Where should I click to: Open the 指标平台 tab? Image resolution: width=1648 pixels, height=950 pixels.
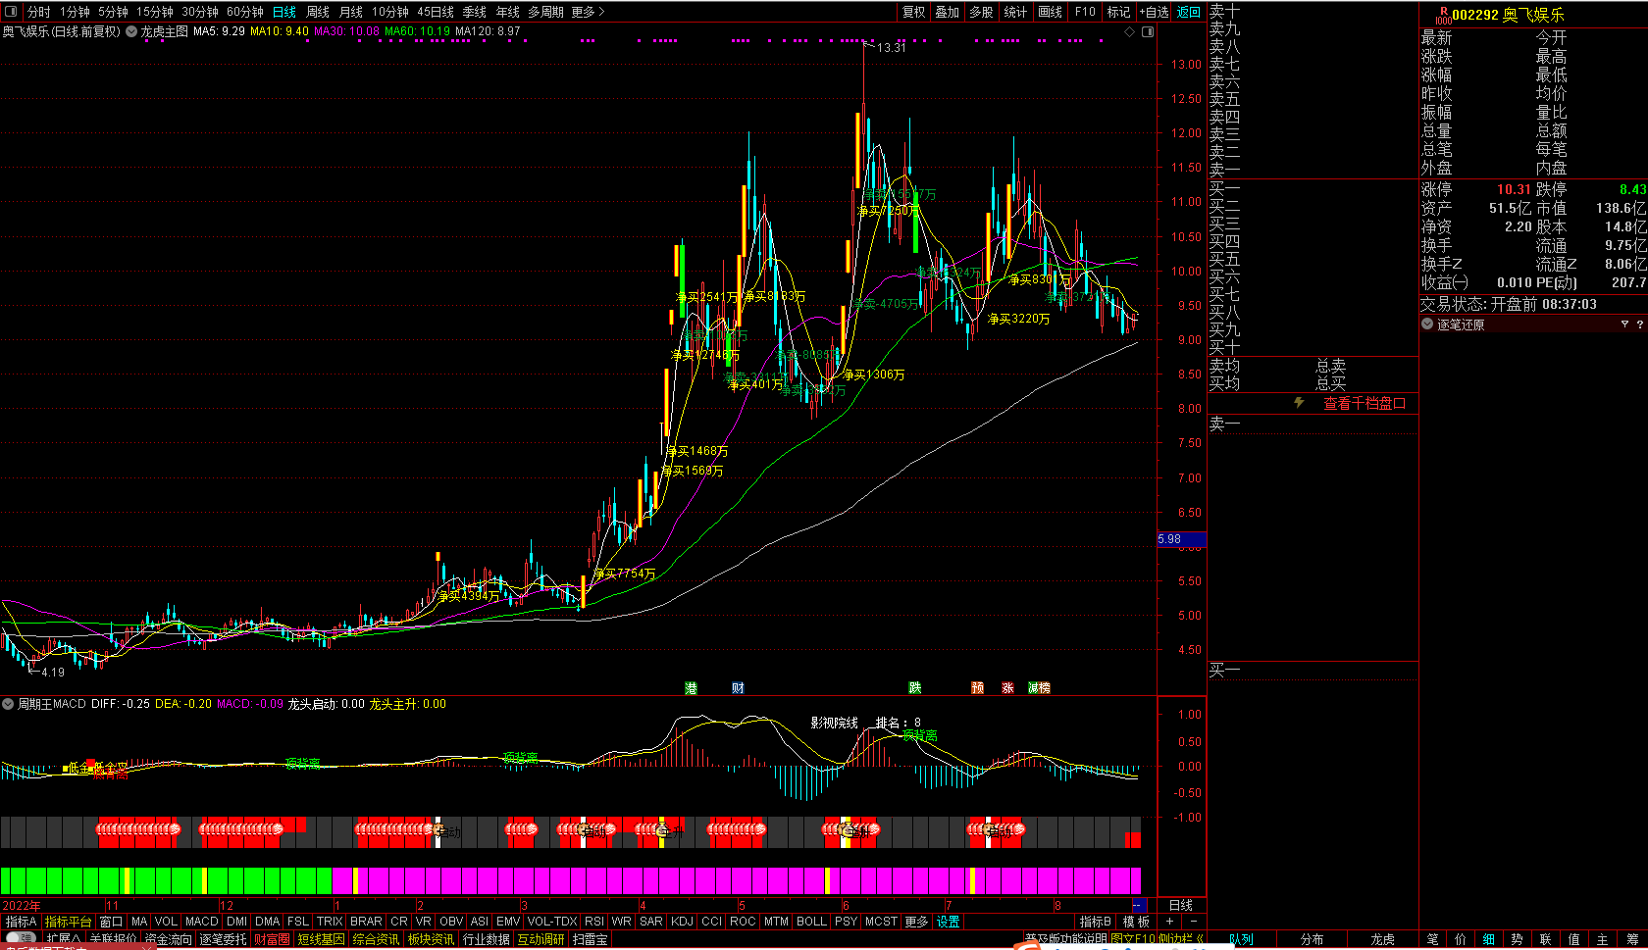[69, 922]
